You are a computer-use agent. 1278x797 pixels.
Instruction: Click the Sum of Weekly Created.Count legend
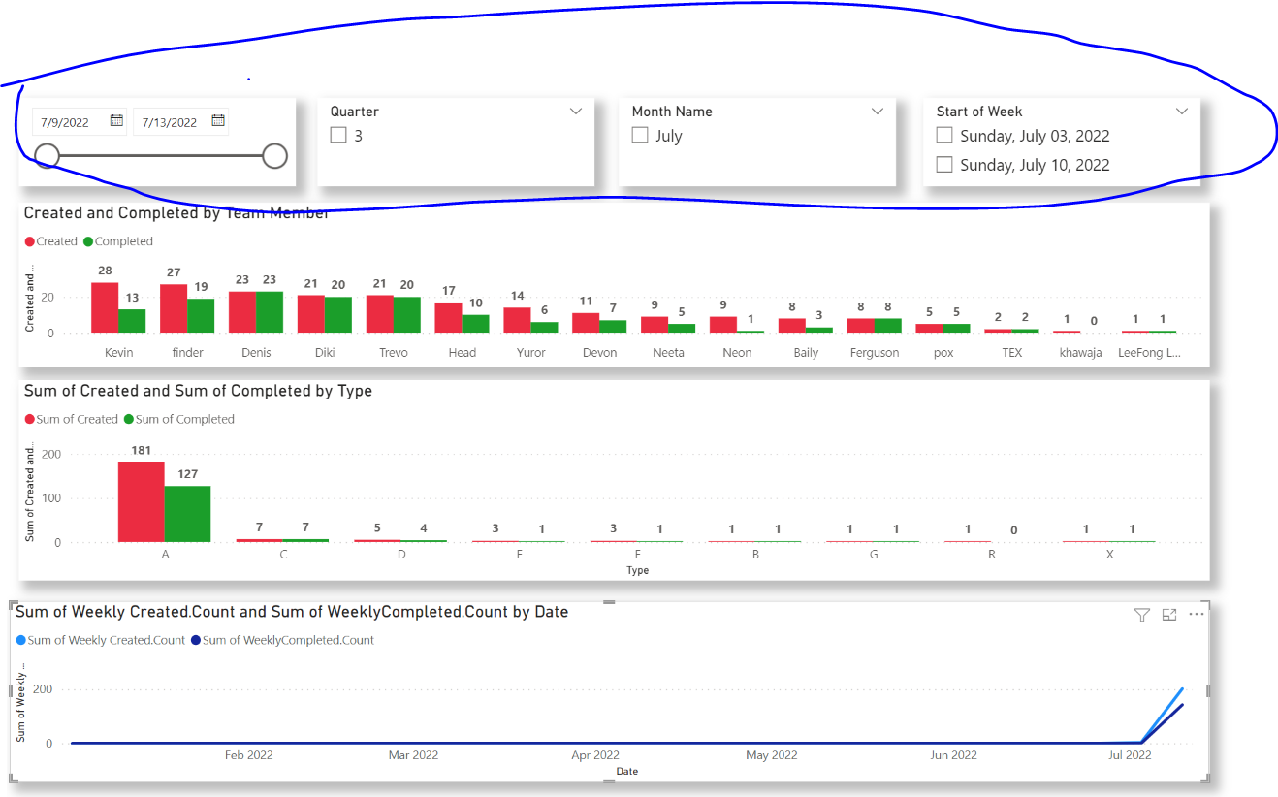[101, 640]
